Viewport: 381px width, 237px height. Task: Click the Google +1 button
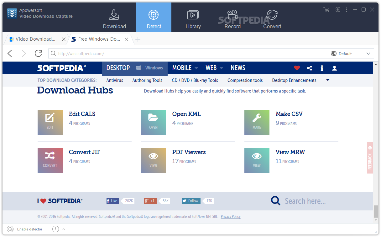click(150, 201)
